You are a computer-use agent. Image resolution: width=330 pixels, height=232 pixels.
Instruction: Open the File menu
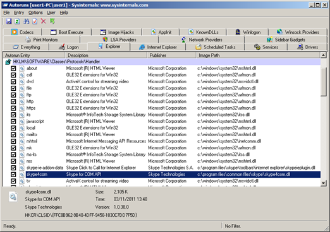click(x=6, y=13)
